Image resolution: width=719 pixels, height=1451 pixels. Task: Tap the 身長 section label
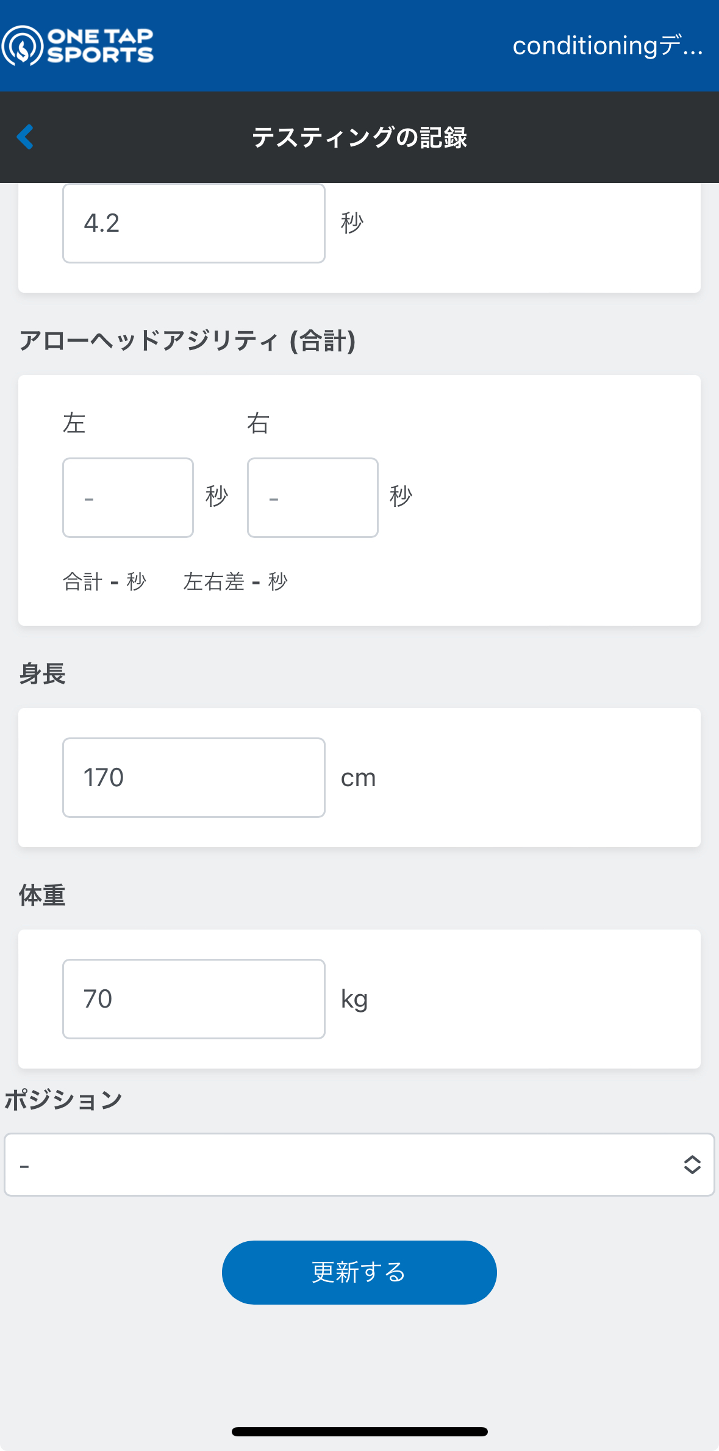[42, 674]
